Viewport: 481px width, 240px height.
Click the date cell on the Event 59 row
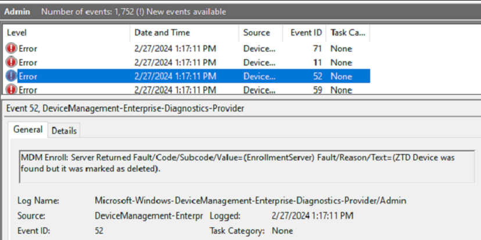175,89
